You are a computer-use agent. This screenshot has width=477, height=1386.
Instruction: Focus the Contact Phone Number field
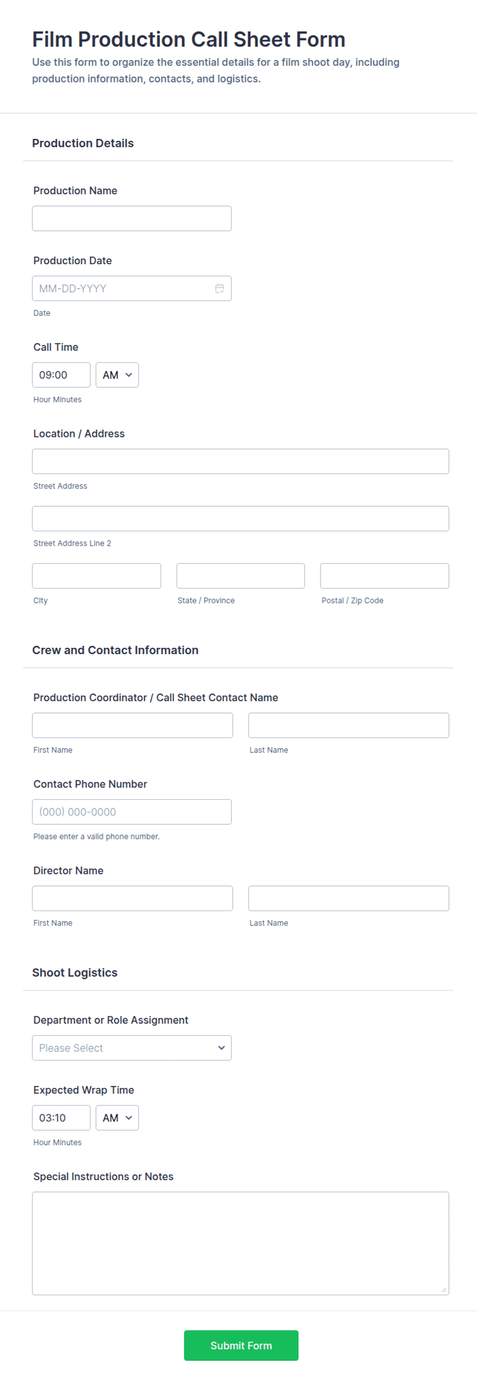point(132,812)
